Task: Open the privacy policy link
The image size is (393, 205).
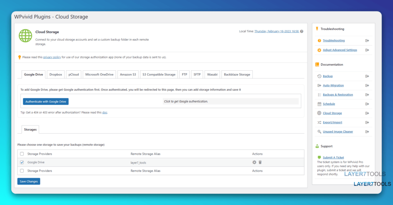Action: point(52,57)
